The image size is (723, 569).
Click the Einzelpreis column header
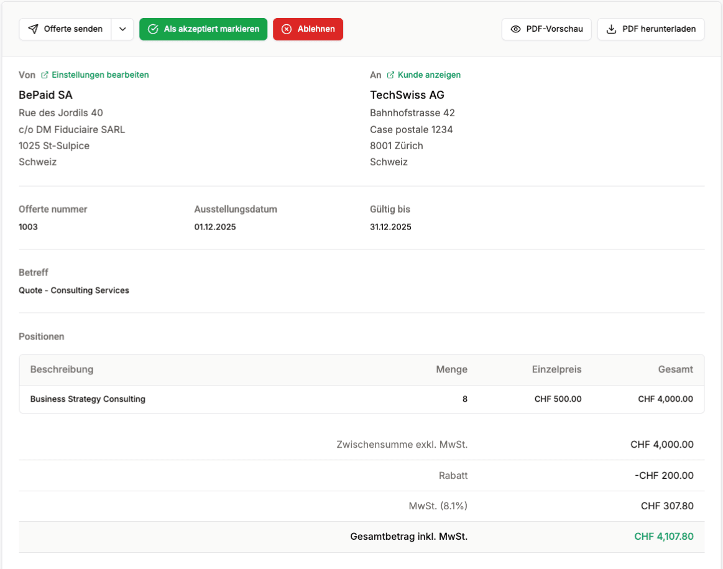click(x=556, y=369)
